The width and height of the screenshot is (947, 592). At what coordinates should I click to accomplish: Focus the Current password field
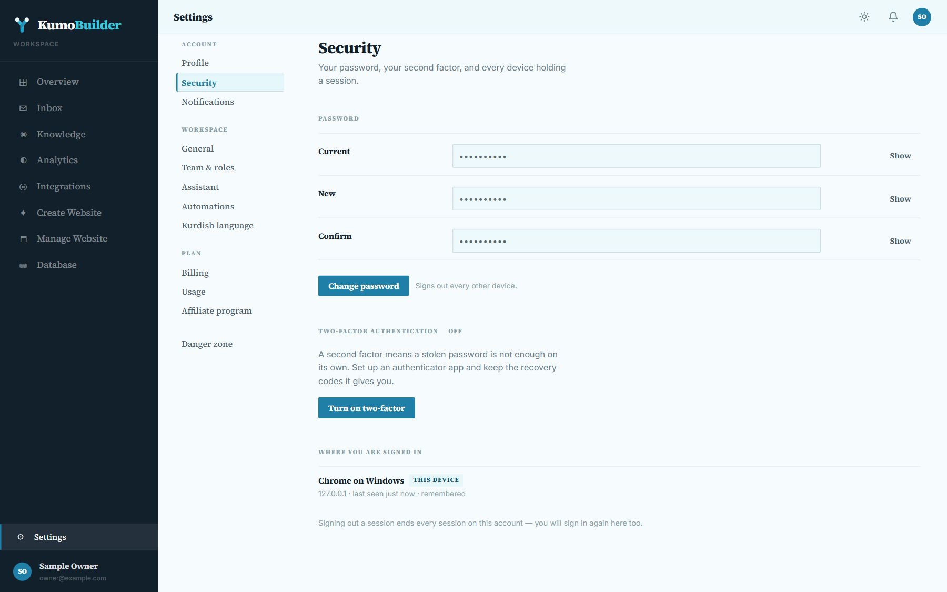(636, 156)
